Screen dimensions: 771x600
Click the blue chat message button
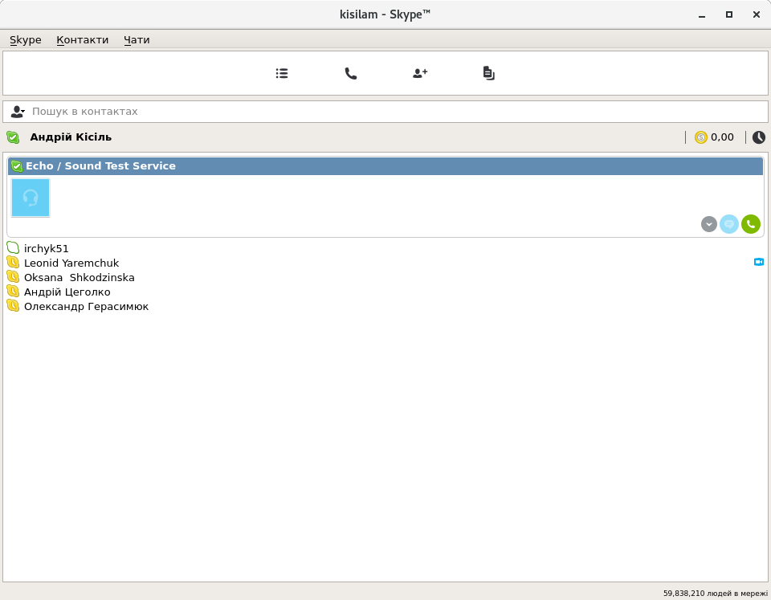tap(729, 224)
